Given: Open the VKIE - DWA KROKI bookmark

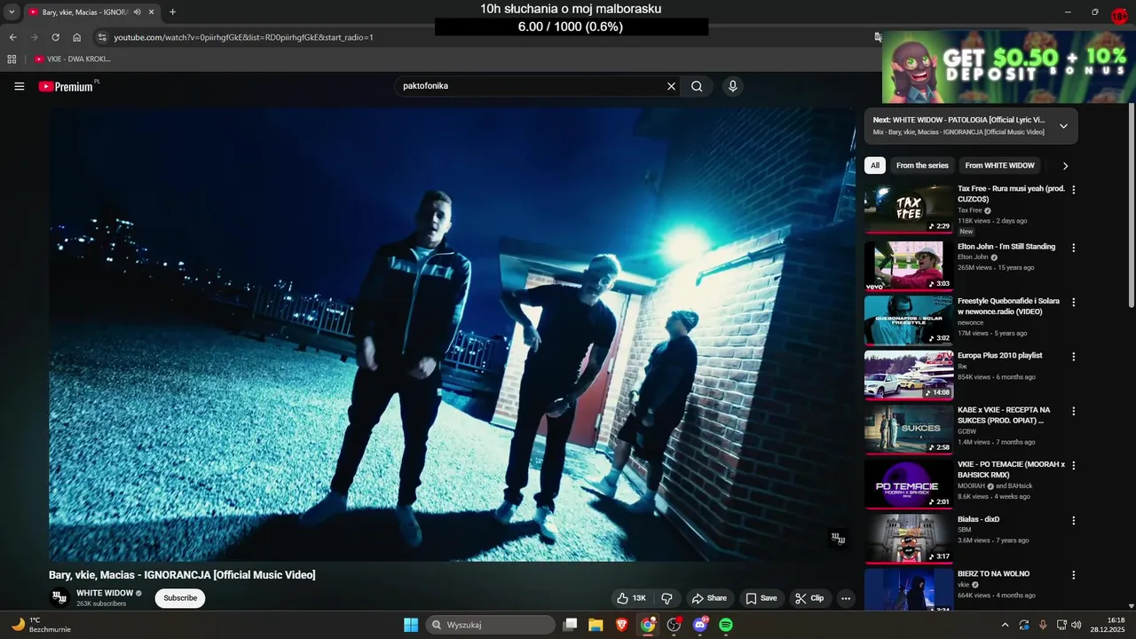Looking at the screenshot, I should (x=73, y=59).
